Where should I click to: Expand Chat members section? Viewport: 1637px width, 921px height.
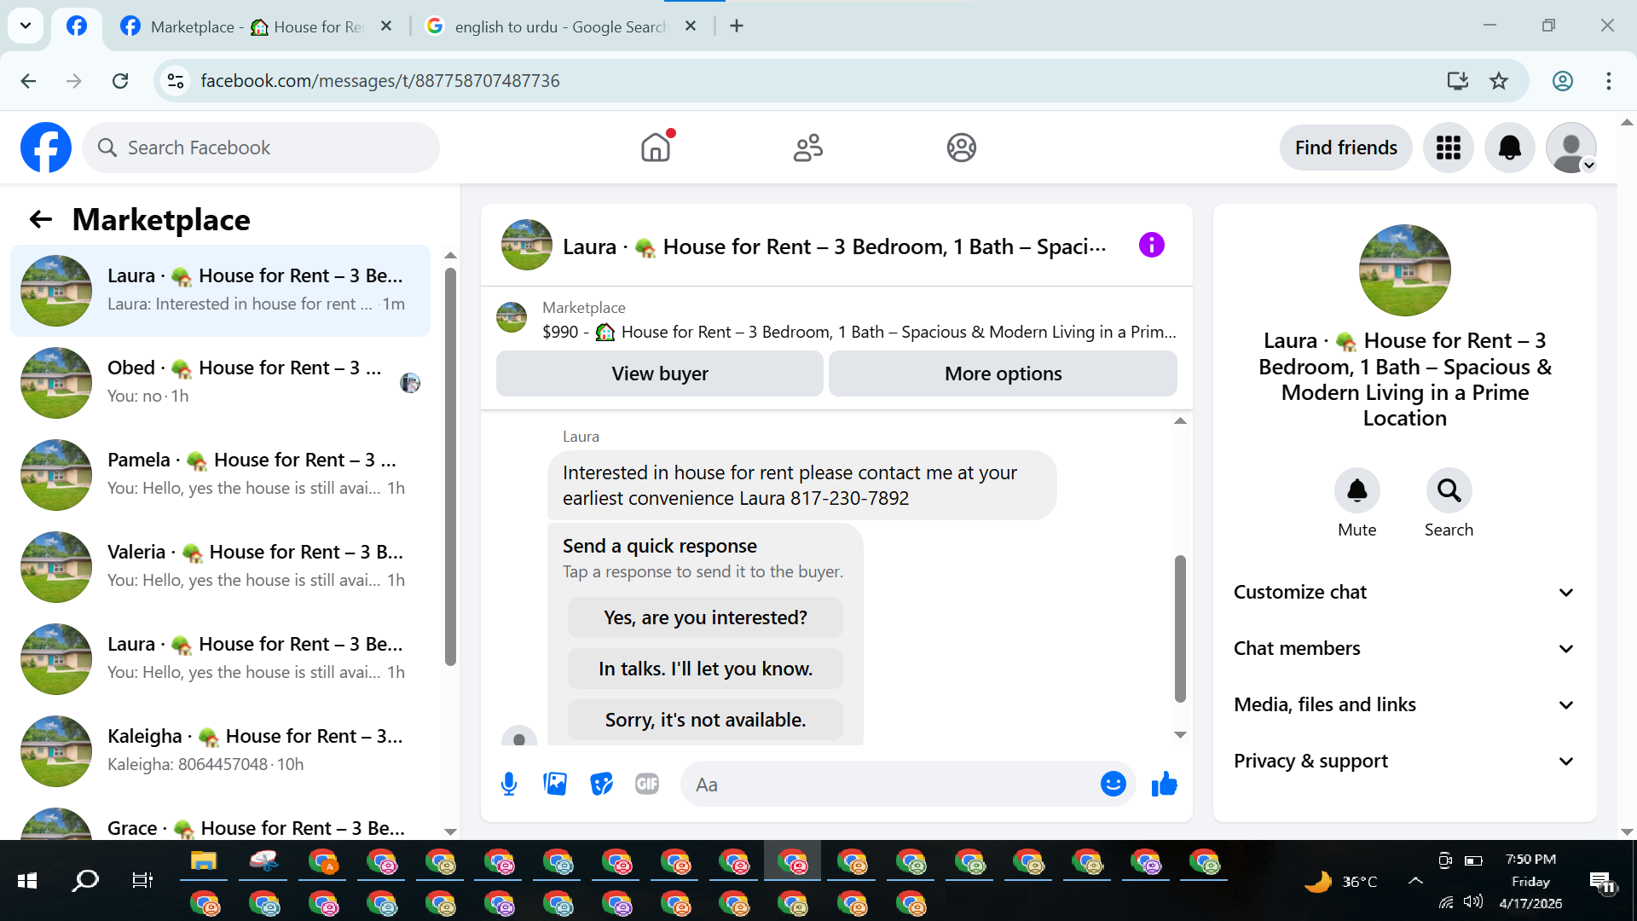(x=1403, y=648)
